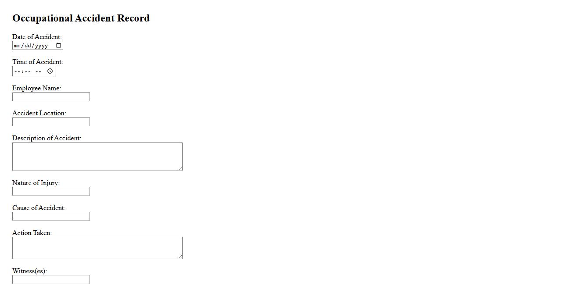This screenshot has height=285, width=561.
Task: Open the clock picker for Time of Accident
Action: point(50,71)
